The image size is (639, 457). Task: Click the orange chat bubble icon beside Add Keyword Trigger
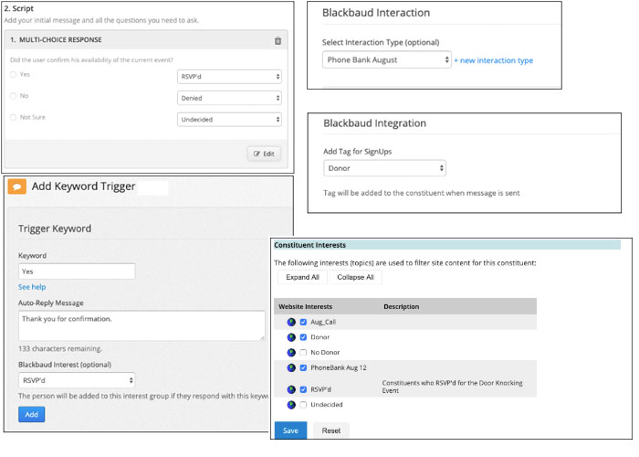16,186
